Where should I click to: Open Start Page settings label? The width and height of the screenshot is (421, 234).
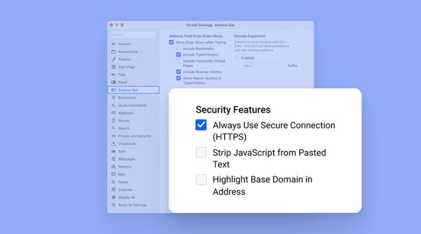(x=126, y=67)
